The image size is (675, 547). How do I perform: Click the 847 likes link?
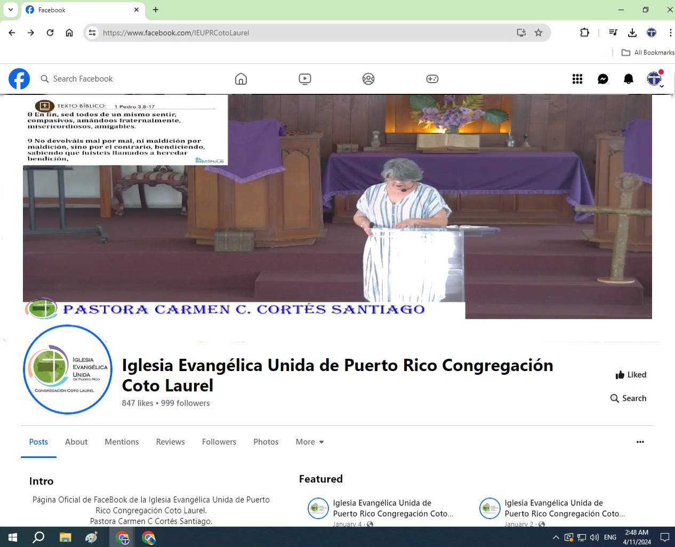coord(138,403)
